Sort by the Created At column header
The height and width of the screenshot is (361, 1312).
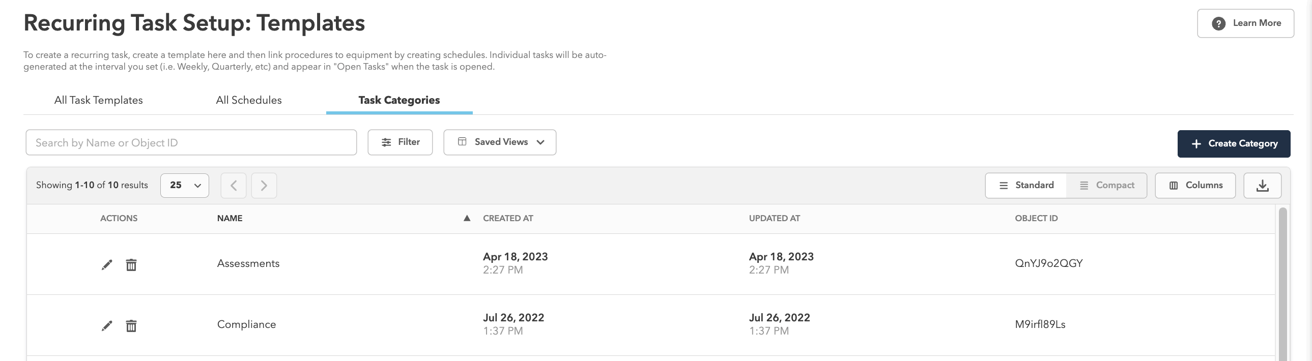(x=508, y=218)
